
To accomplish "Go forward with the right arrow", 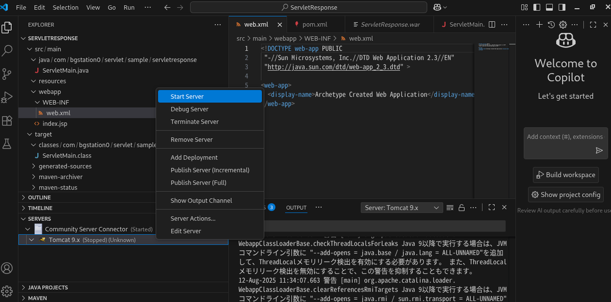I will pyautogui.click(x=180, y=8).
